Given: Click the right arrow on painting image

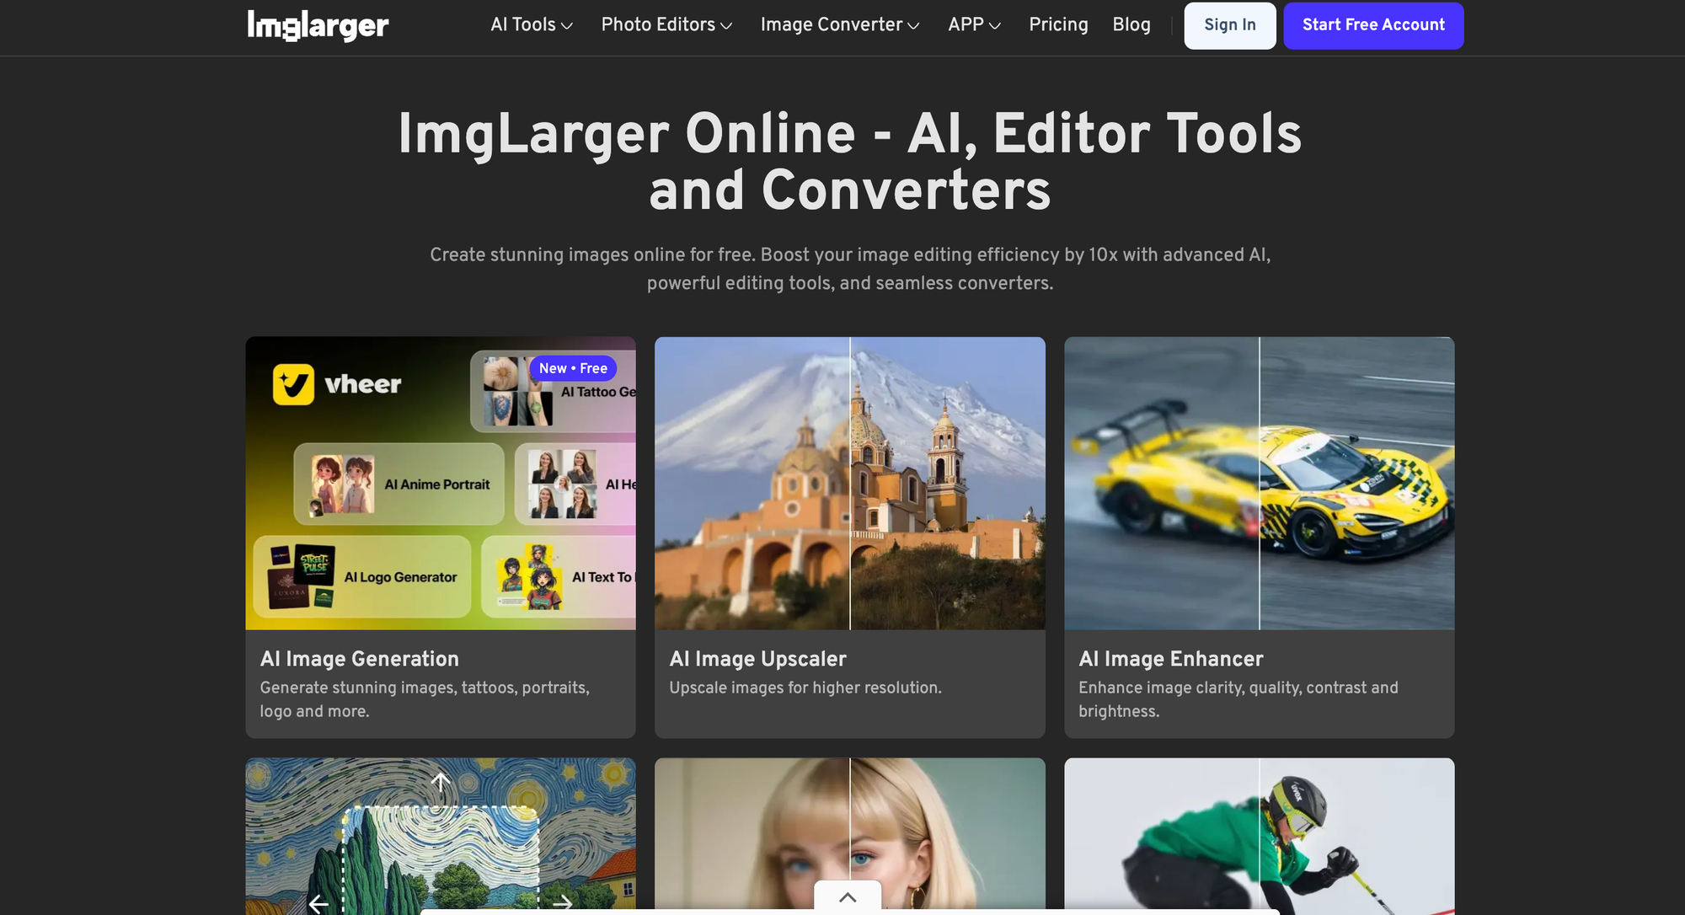Looking at the screenshot, I should (562, 903).
